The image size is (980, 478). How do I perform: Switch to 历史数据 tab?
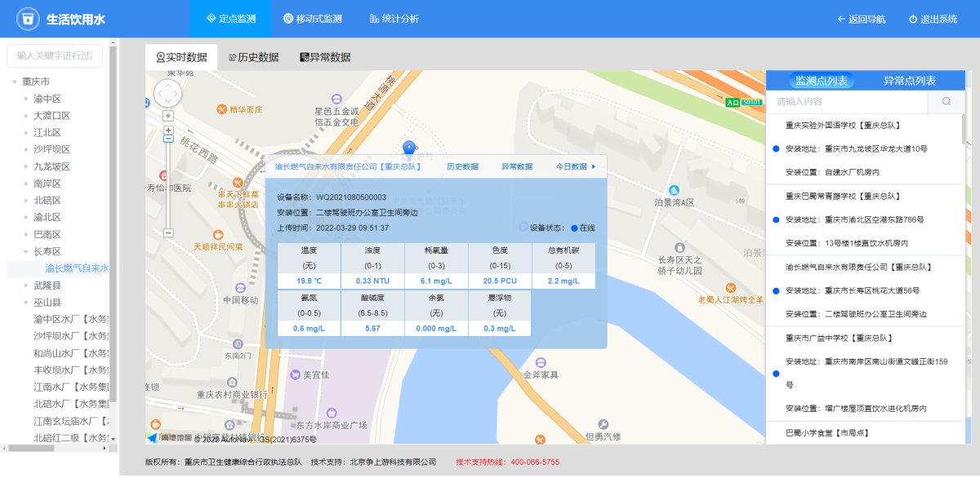pos(253,57)
